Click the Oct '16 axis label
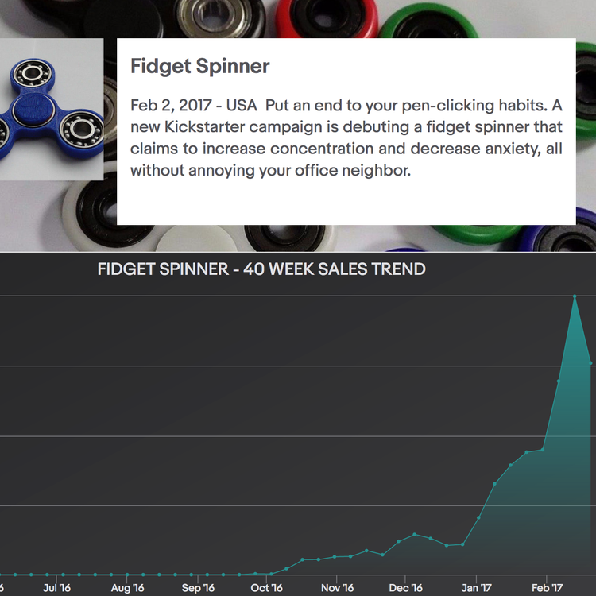The image size is (596, 596). point(266,587)
